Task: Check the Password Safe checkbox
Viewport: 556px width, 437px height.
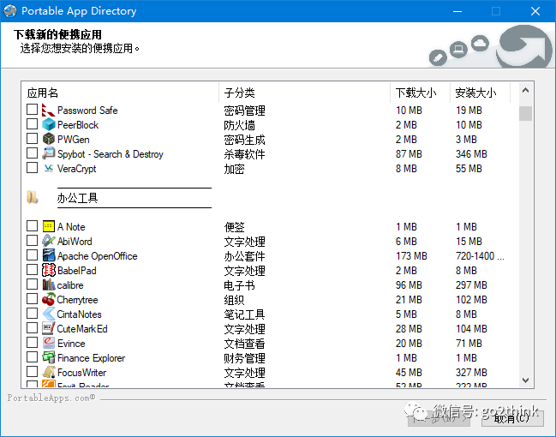Action: (x=32, y=110)
